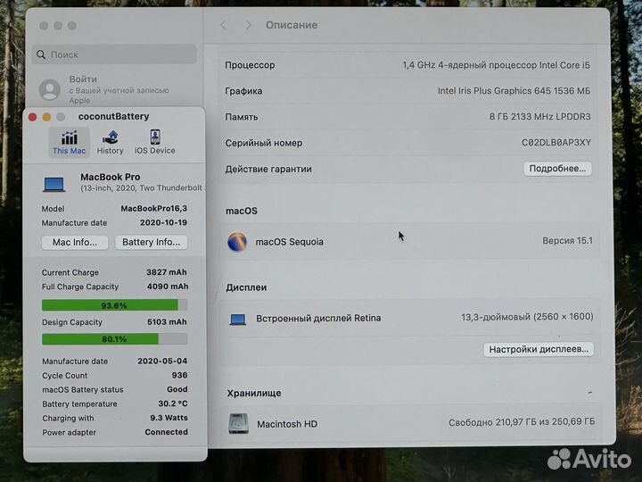Image resolution: width=642 pixels, height=482 pixels.
Task: Click the Current Charge 3827 mAh value
Action: pos(166,272)
